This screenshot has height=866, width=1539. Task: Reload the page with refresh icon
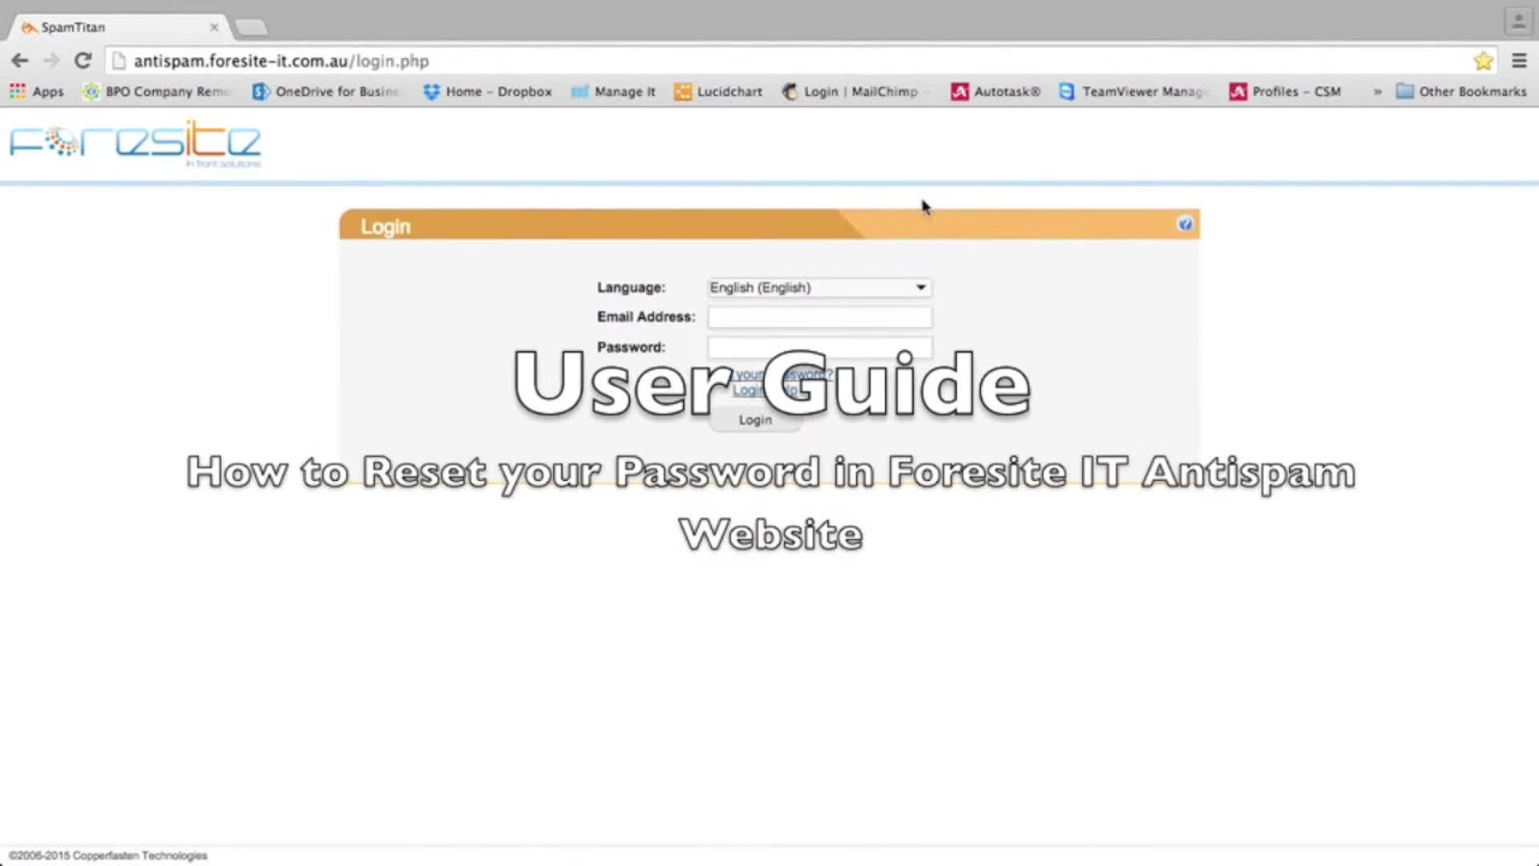point(83,61)
